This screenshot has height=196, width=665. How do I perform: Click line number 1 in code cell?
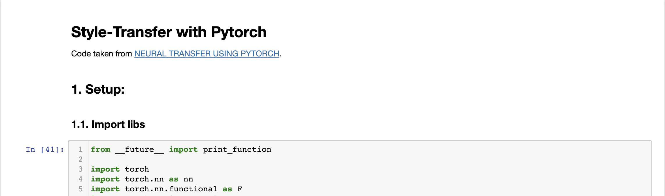tap(81, 149)
